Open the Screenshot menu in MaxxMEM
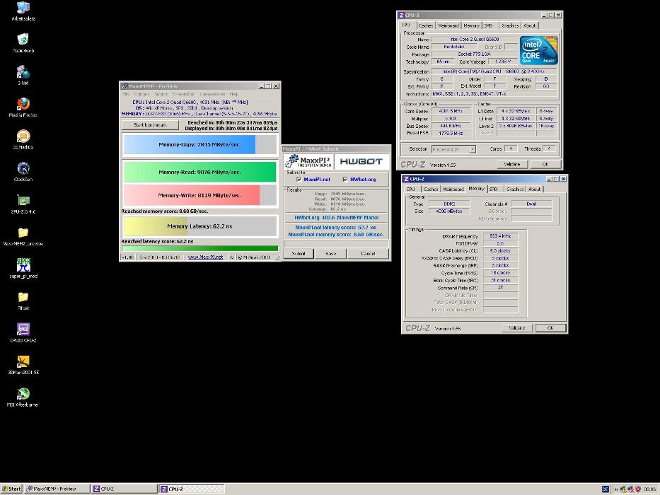 [x=183, y=94]
